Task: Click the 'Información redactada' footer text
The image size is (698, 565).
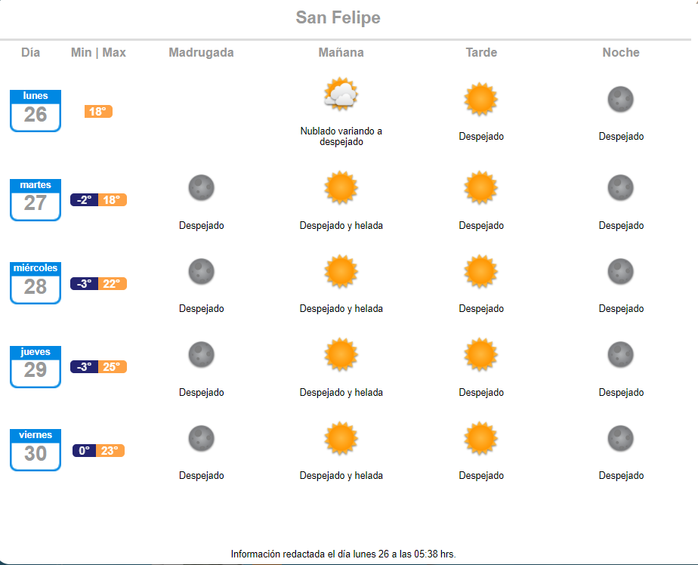Action: point(343,554)
